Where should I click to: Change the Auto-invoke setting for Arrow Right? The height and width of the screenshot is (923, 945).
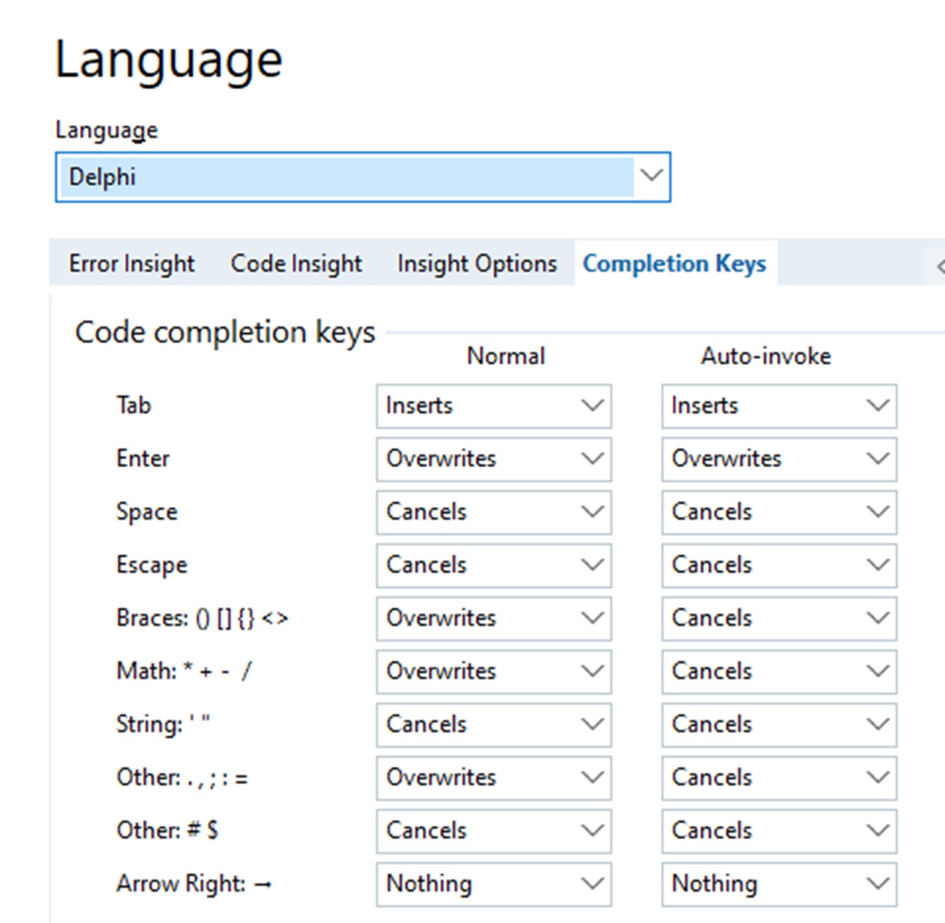tap(778, 884)
